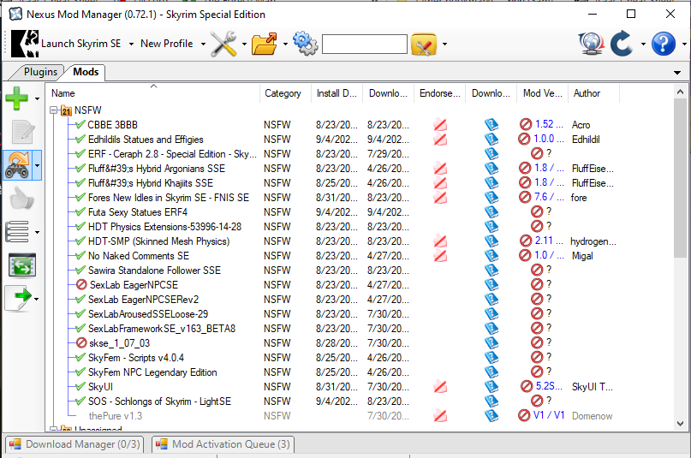The width and height of the screenshot is (691, 458).
Task: Toggle the disabled skse_1_07_03 mod status
Action: (81, 342)
